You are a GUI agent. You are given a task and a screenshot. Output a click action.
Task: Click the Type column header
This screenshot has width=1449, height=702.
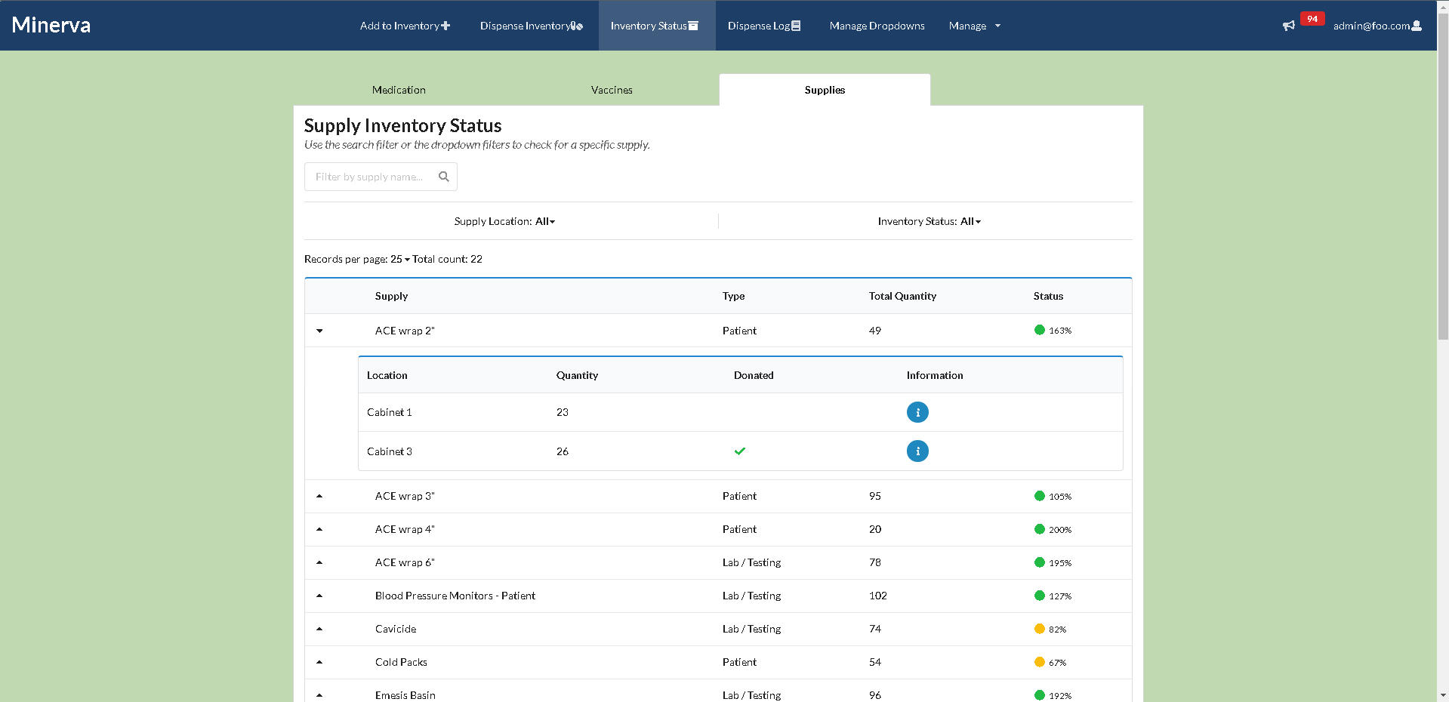point(733,296)
